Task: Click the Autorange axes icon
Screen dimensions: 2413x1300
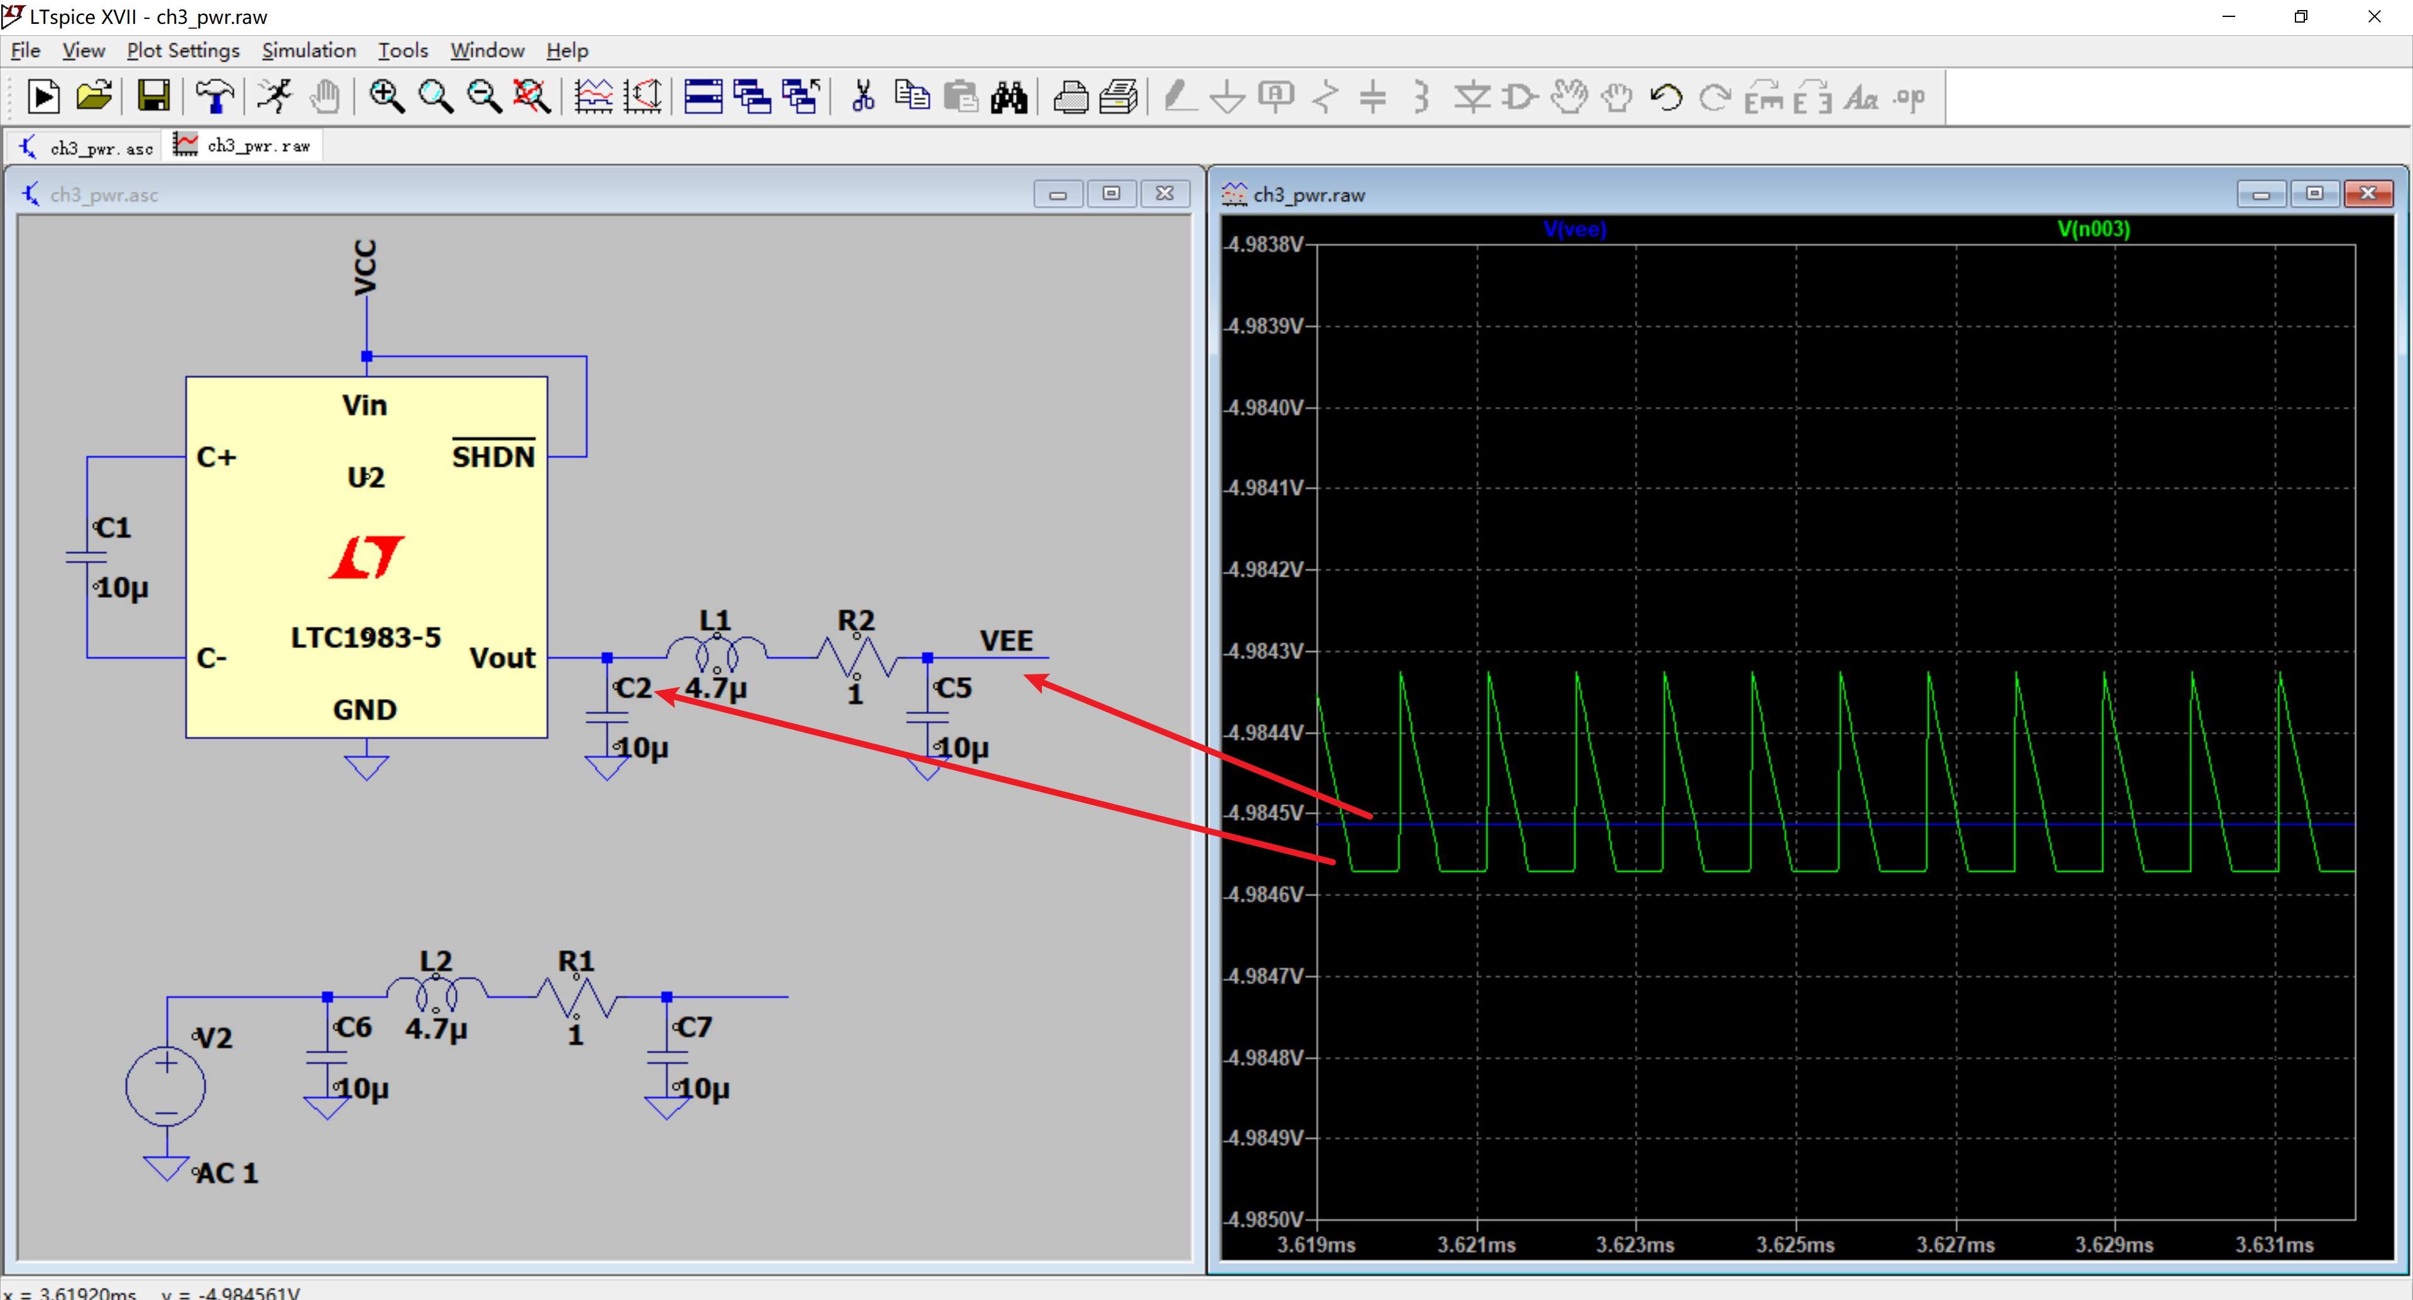Action: coord(643,96)
